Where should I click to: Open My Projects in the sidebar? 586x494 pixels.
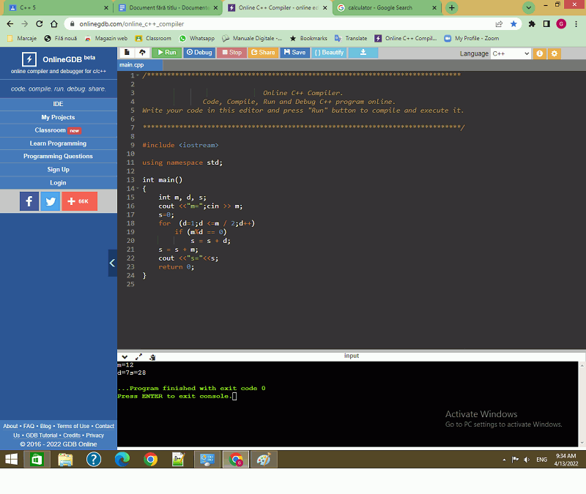tap(58, 117)
